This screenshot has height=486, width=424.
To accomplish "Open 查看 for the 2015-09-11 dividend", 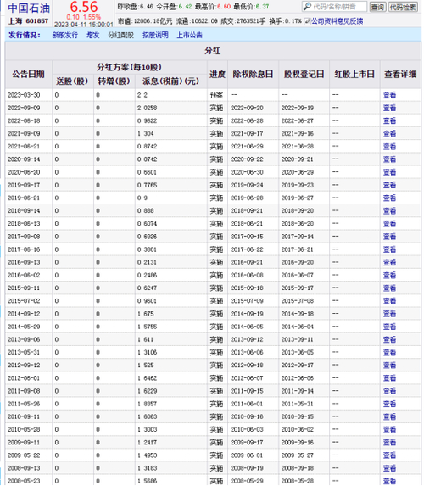I will pyautogui.click(x=389, y=288).
